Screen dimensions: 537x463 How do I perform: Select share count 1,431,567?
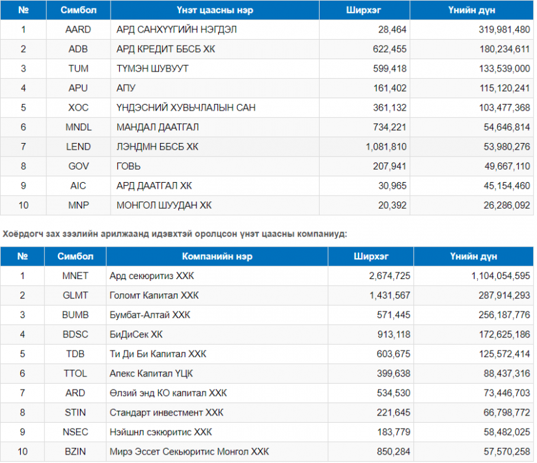[389, 295]
